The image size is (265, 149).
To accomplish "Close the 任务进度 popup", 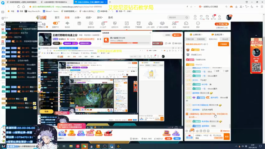I will pyautogui.click(x=150, y=33).
